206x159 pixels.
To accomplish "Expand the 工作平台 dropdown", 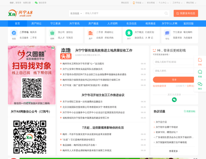I will tap(177, 3).
